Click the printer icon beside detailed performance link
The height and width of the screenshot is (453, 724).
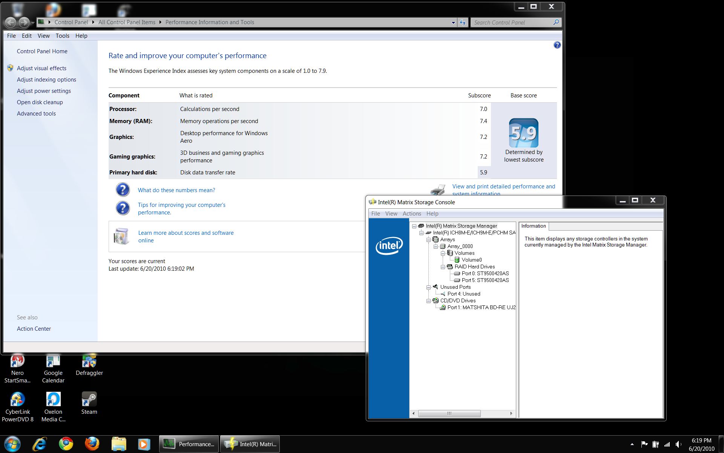tap(438, 190)
